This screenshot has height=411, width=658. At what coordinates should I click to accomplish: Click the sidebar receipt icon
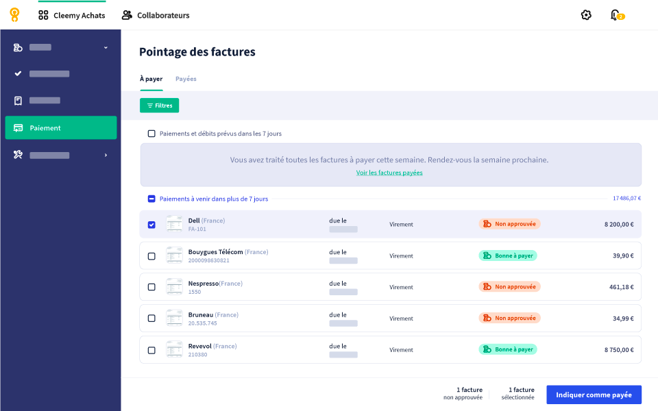18,101
